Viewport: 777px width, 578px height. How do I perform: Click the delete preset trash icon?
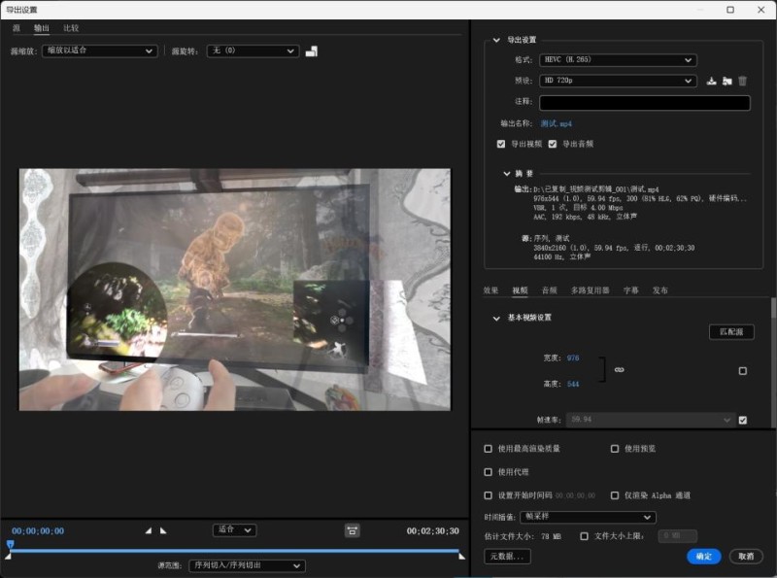coord(742,81)
